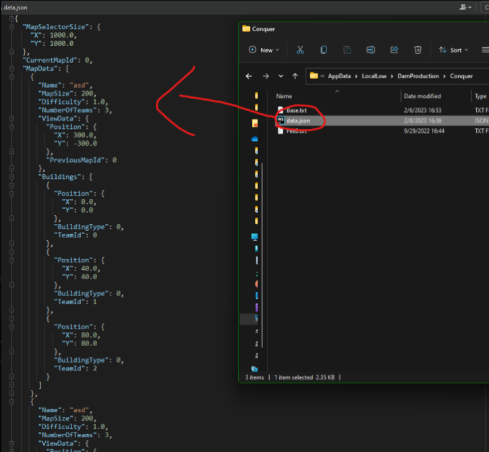Screen dimensions: 489x452
Task: Click the Delete trash icon in Explorer toolbar
Action: (418, 50)
